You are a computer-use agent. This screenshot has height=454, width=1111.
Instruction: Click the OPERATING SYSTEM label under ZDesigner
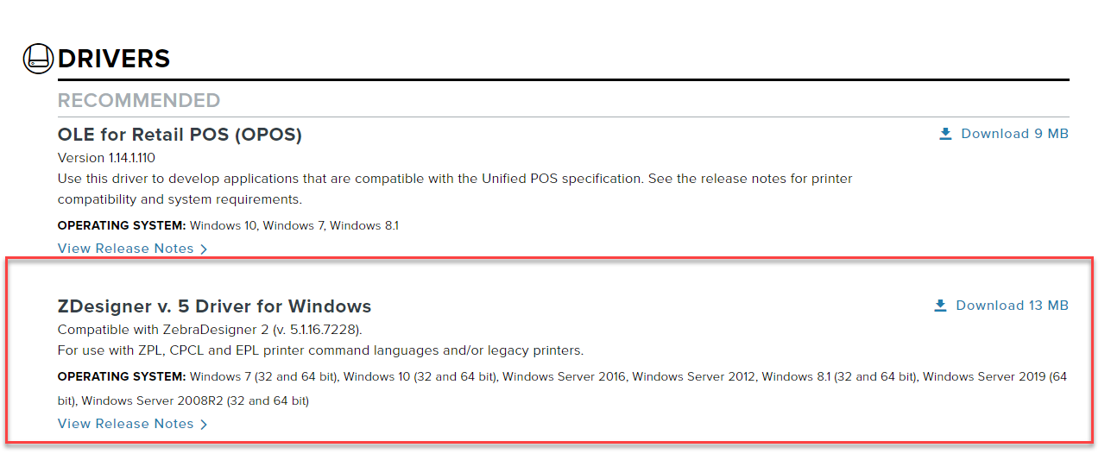coord(122,377)
